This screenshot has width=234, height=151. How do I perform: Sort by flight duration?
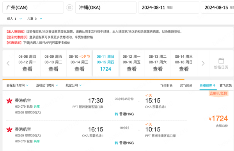(167, 85)
